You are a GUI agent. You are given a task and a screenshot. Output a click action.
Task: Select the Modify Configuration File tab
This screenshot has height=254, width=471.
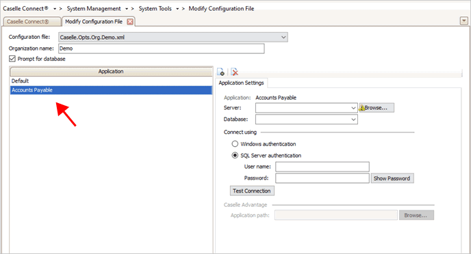94,22
